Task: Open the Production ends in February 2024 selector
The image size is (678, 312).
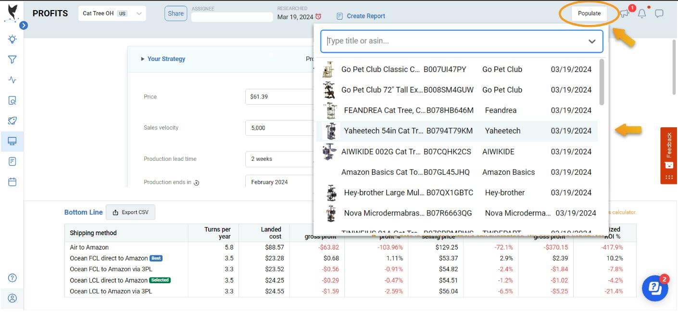Action: click(279, 182)
